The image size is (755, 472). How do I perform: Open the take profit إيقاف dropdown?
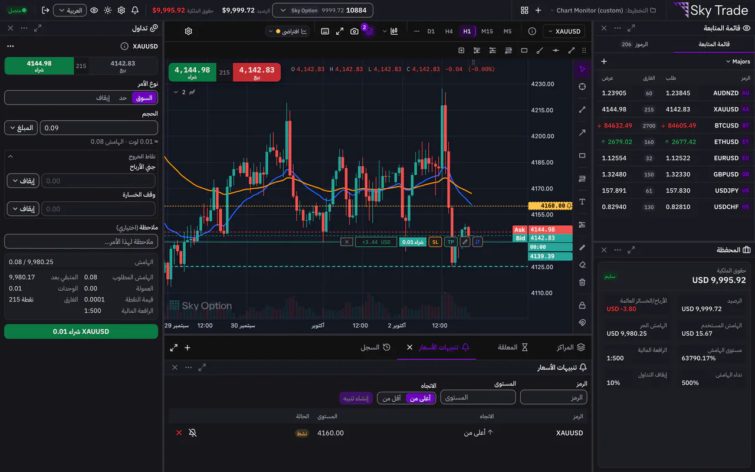point(23,181)
